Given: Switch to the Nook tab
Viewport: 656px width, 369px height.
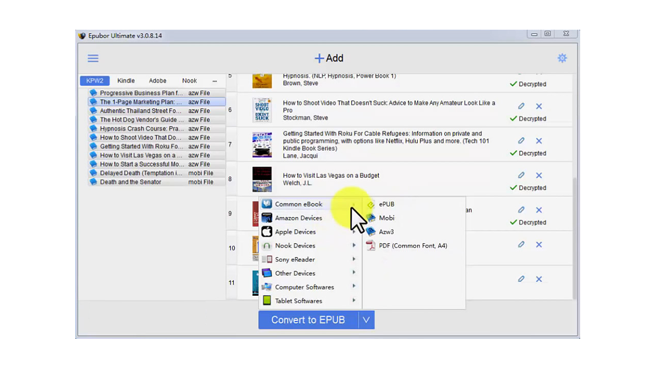Looking at the screenshot, I should (190, 81).
